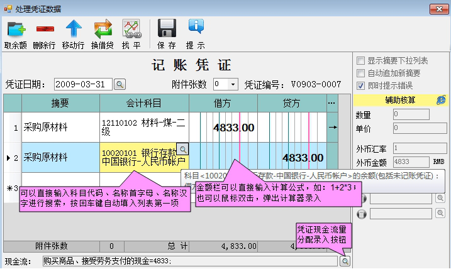Select the new row 3 header

pyautogui.click(x=13, y=188)
